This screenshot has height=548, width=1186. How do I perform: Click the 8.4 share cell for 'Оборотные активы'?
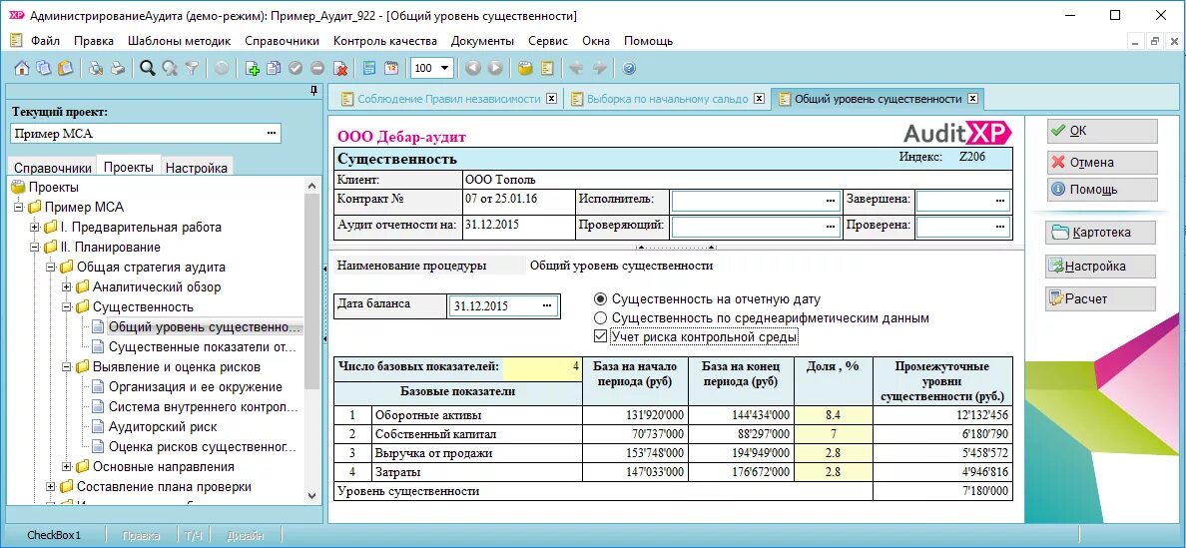click(x=834, y=415)
